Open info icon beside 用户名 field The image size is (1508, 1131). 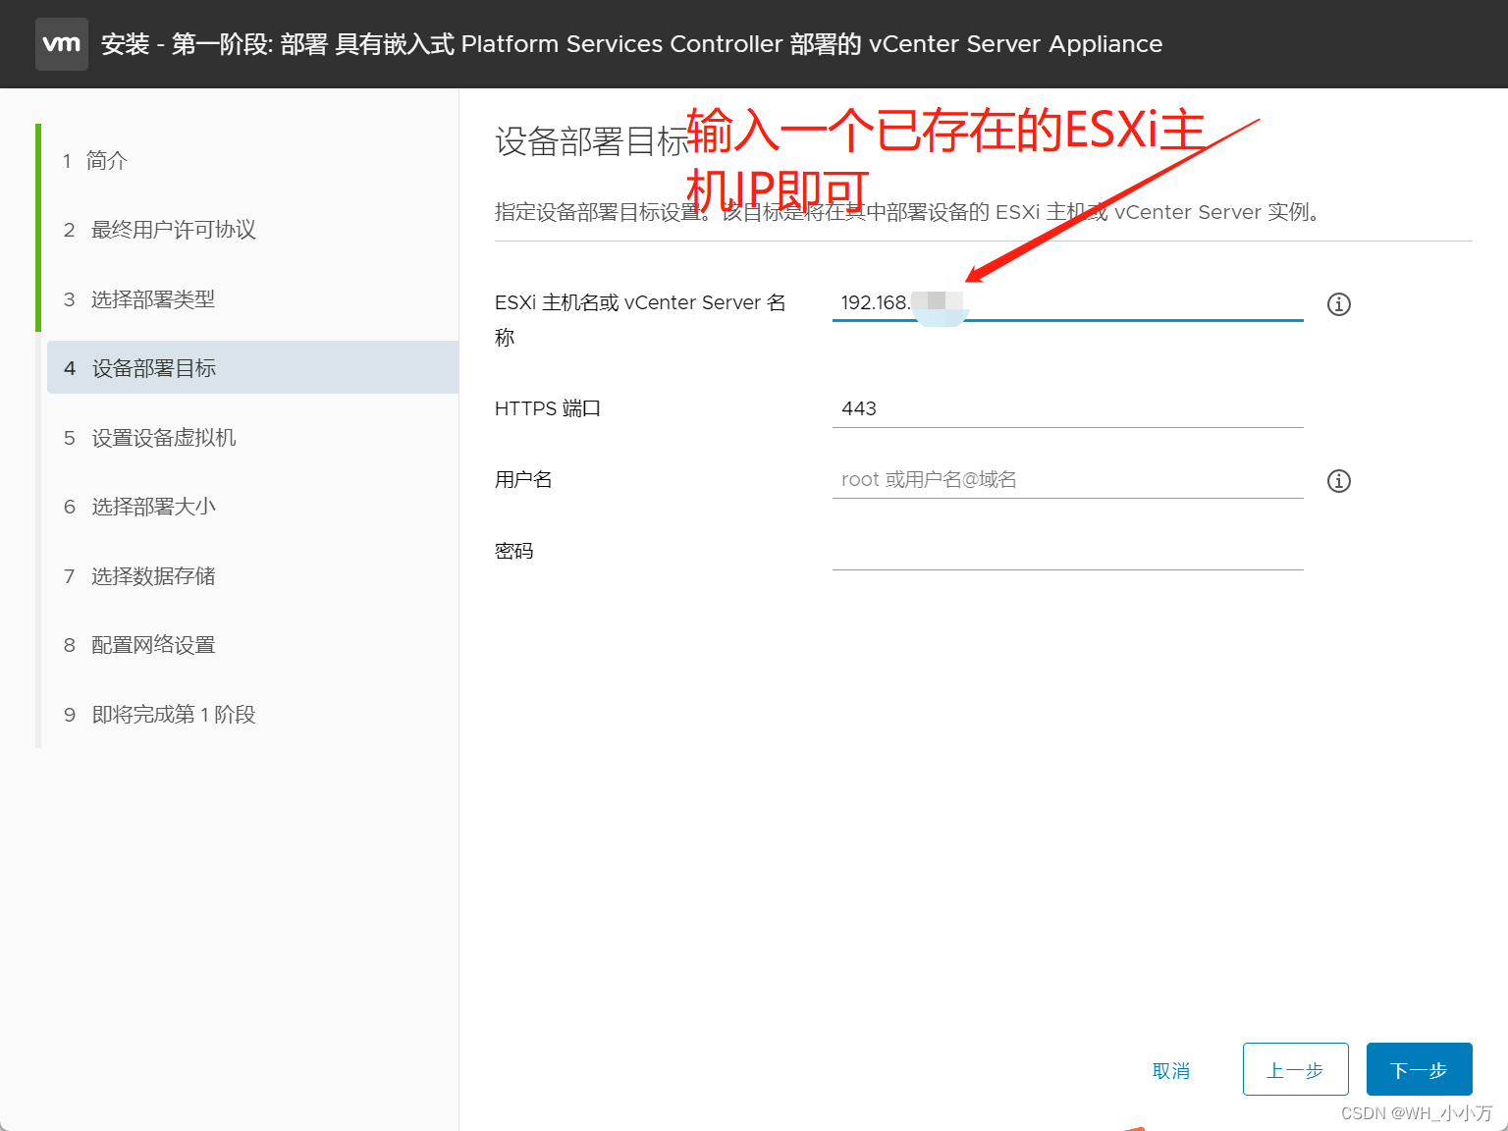tap(1339, 481)
